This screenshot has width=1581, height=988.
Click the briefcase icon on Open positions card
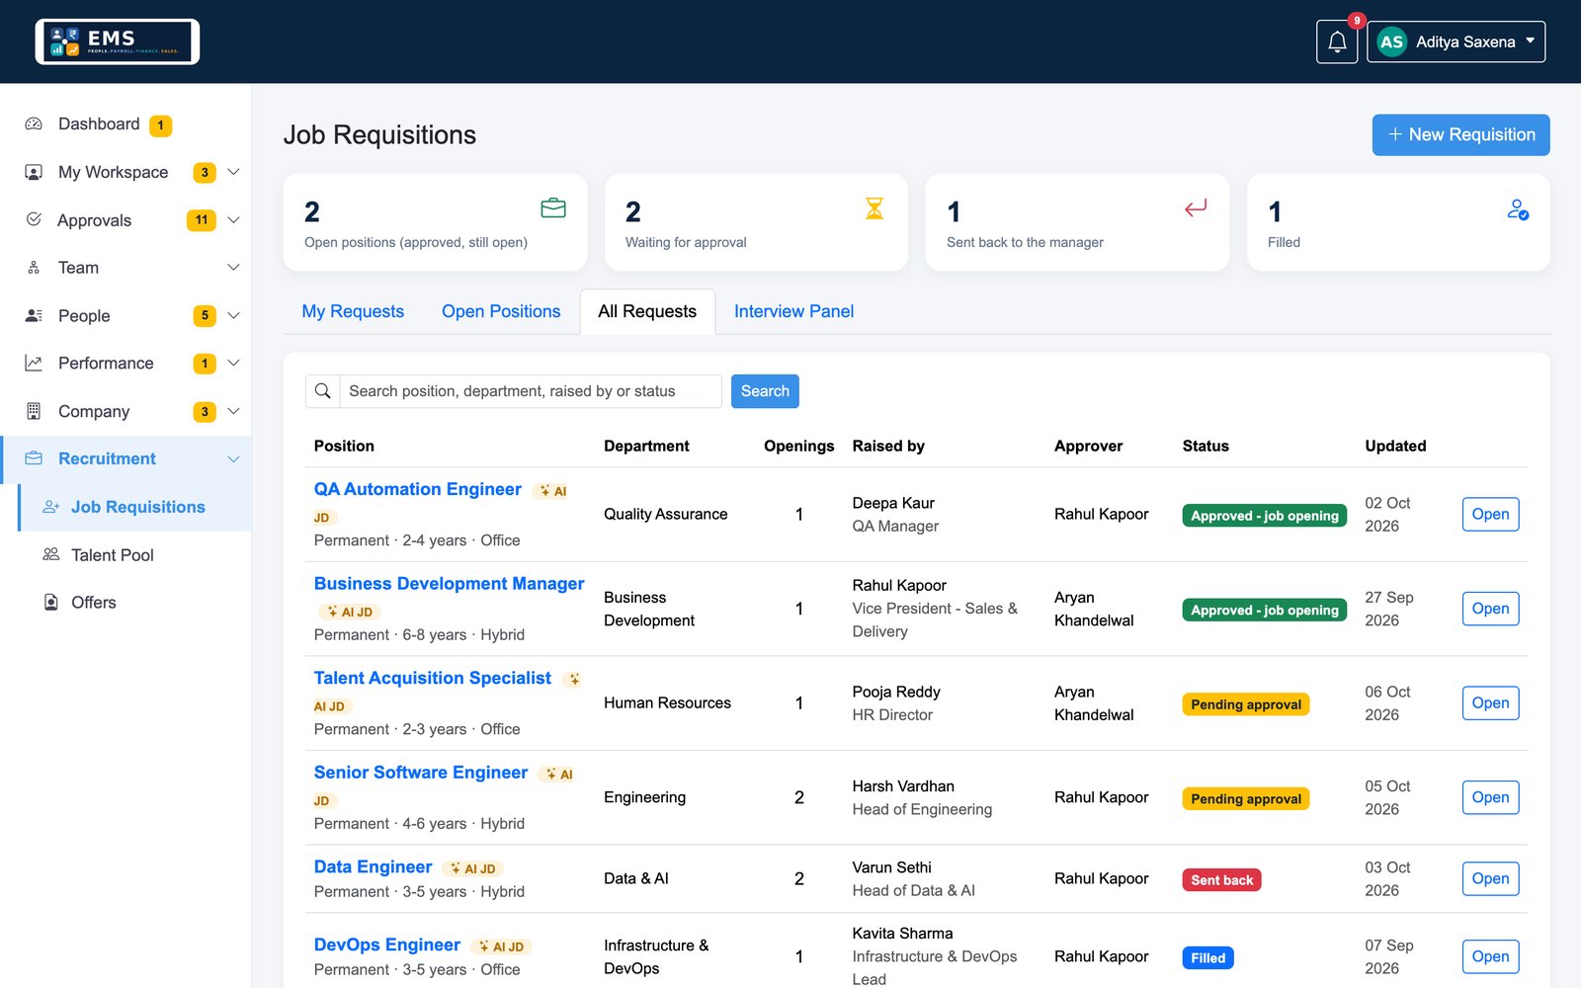pos(553,208)
